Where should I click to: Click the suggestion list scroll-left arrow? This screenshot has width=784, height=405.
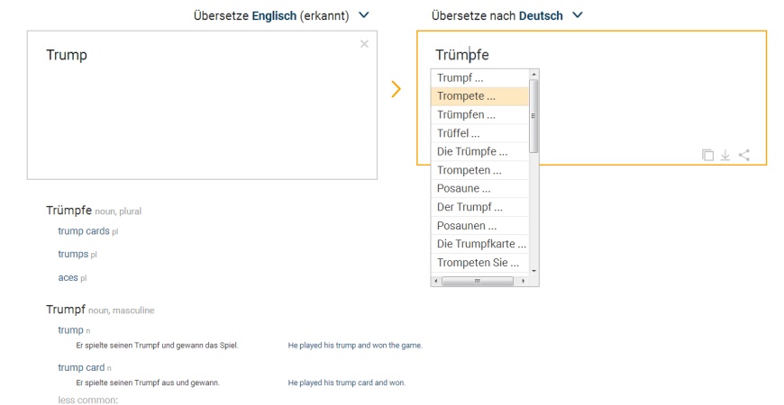click(x=436, y=281)
